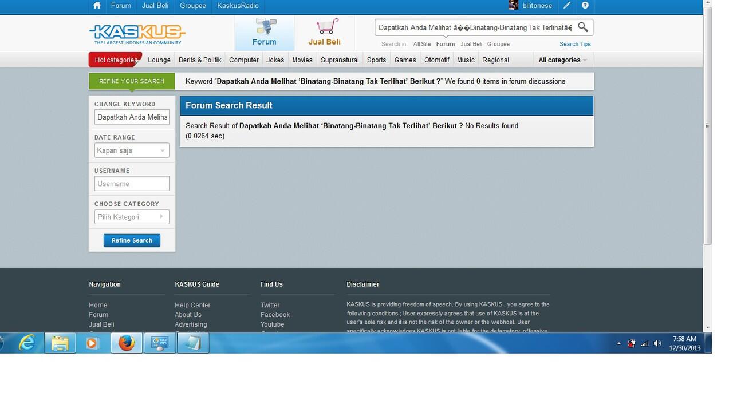This screenshot has height=412, width=733.
Task: Open the Music category
Action: tap(466, 60)
